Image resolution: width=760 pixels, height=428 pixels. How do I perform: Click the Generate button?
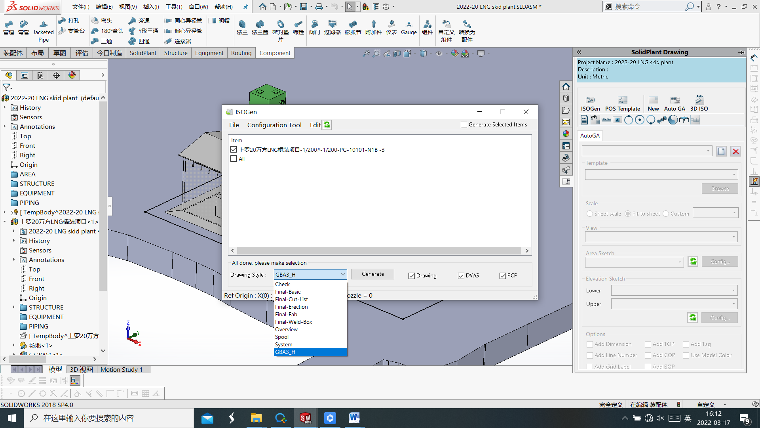(372, 274)
